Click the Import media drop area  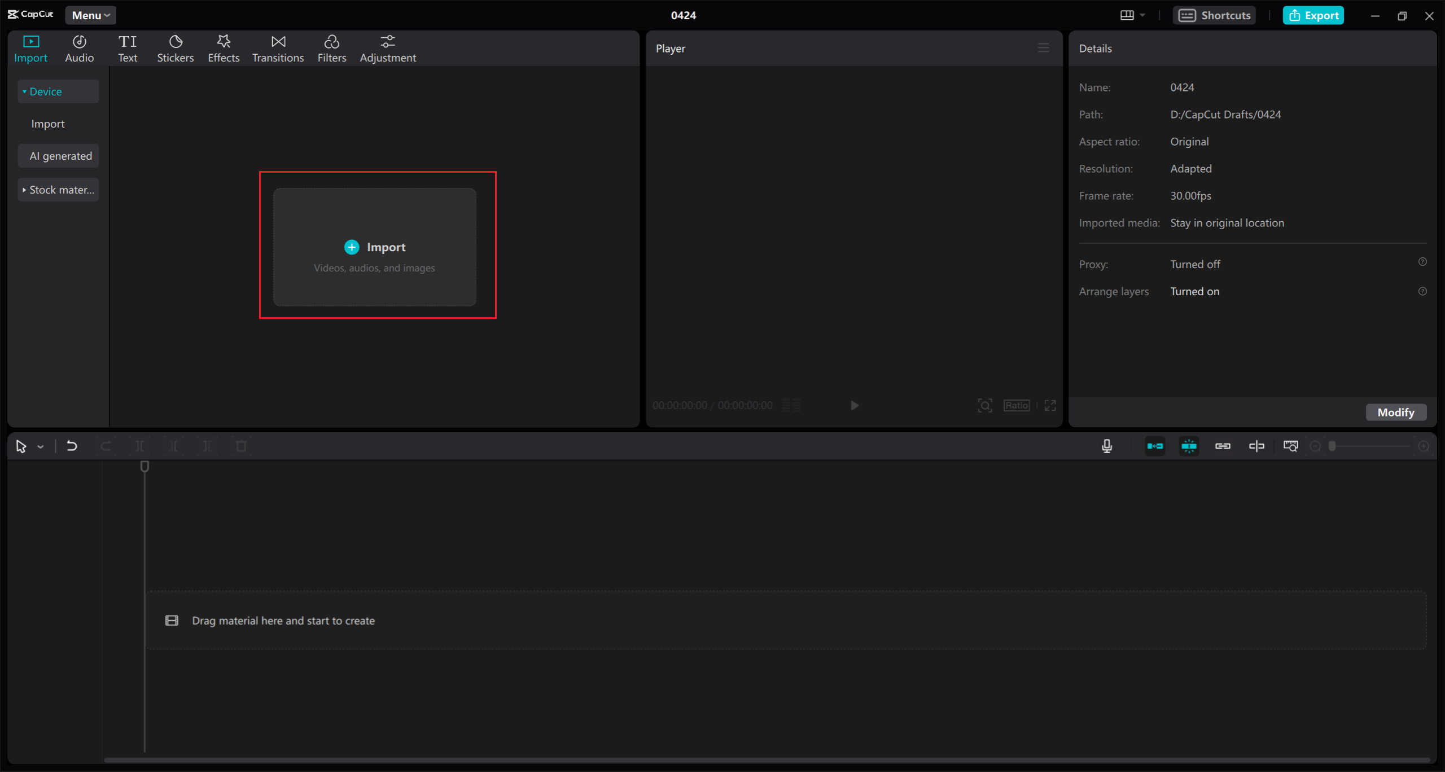tap(375, 247)
